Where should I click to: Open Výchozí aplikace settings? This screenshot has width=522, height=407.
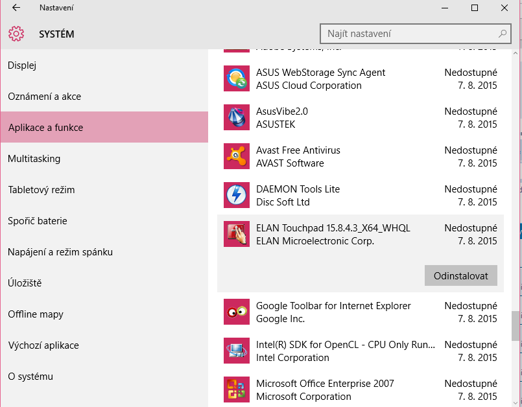tap(104, 345)
